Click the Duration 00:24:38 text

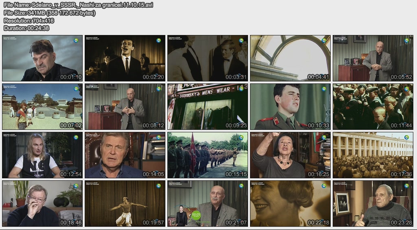coord(26,28)
